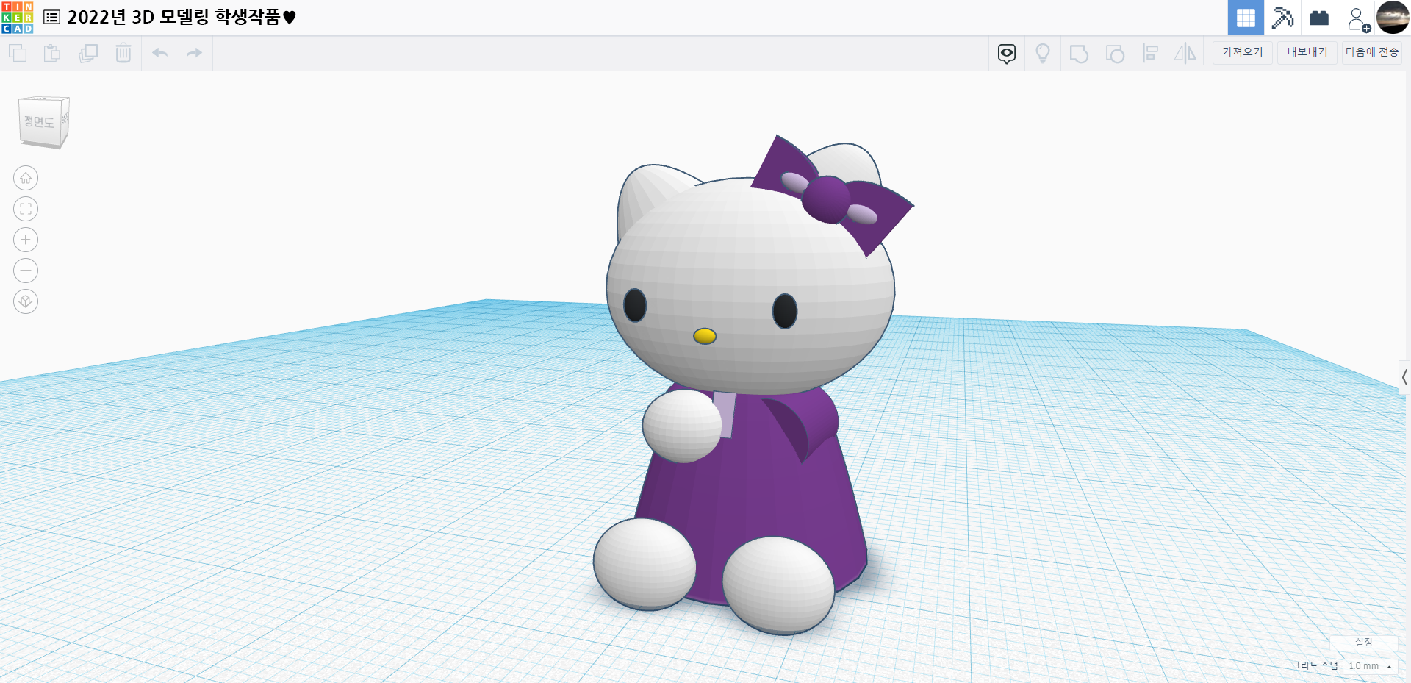Click the Duplicate and repeat icon

click(x=88, y=53)
